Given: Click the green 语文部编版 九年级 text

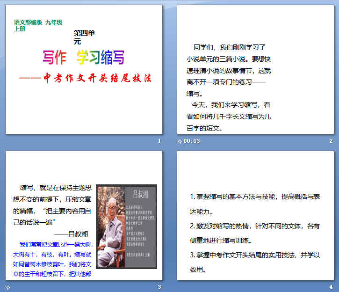Looking at the screenshot, I should pyautogui.click(x=38, y=22).
